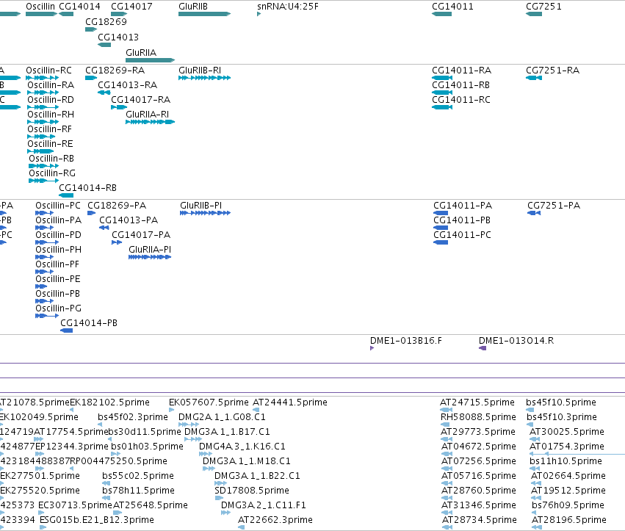Select the CG14017-PA protein feature

pyautogui.click(x=117, y=242)
